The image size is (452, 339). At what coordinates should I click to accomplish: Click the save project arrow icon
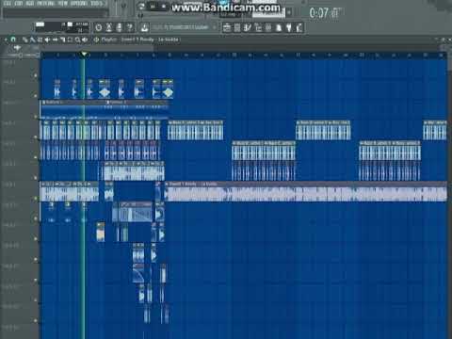144,27
